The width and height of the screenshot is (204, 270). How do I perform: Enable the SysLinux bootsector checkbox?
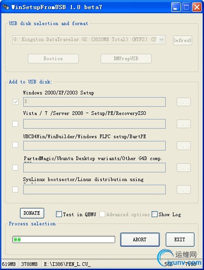[x=15, y=189]
